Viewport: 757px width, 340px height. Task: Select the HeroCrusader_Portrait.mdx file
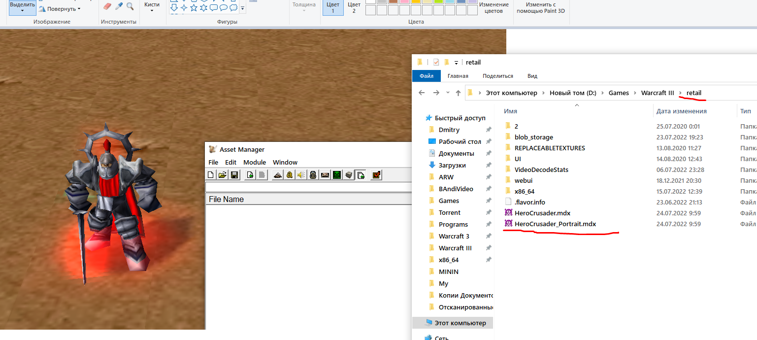(x=555, y=224)
